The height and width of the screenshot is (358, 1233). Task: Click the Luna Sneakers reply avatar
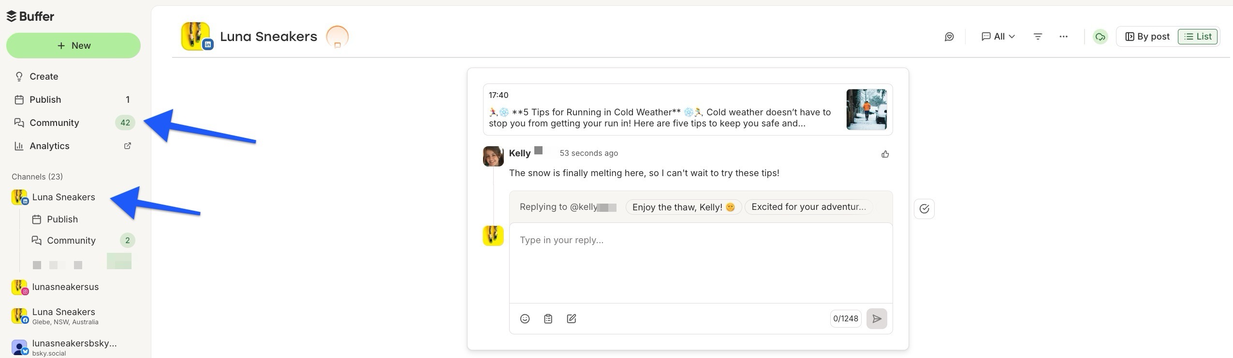(x=493, y=236)
